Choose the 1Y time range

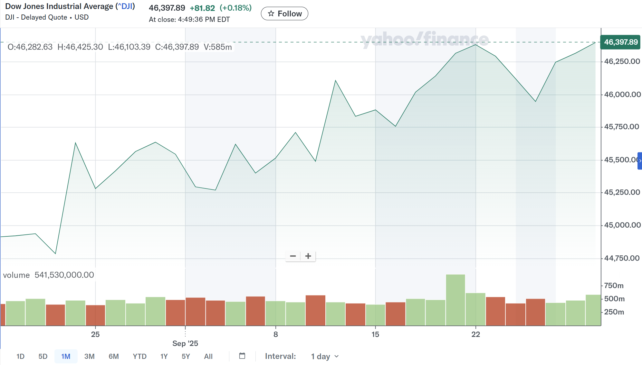tap(164, 356)
